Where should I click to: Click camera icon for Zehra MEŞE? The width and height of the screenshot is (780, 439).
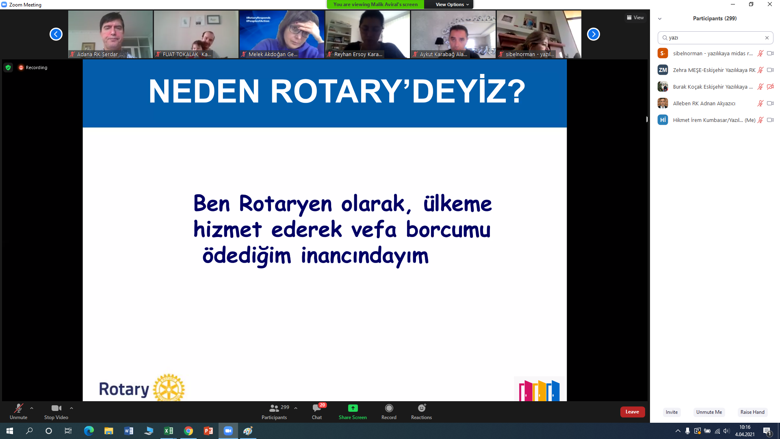[770, 70]
